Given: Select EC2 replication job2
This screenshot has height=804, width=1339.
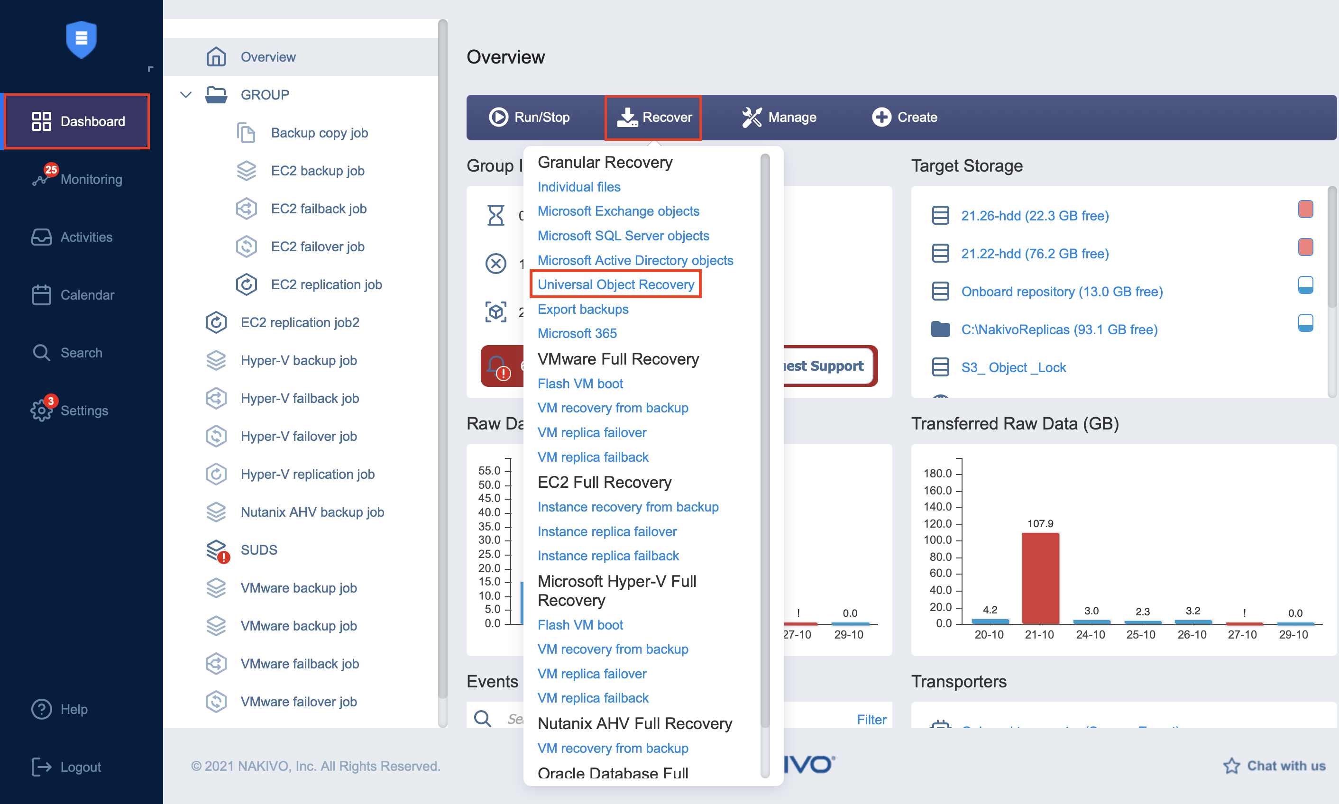Looking at the screenshot, I should tap(300, 322).
